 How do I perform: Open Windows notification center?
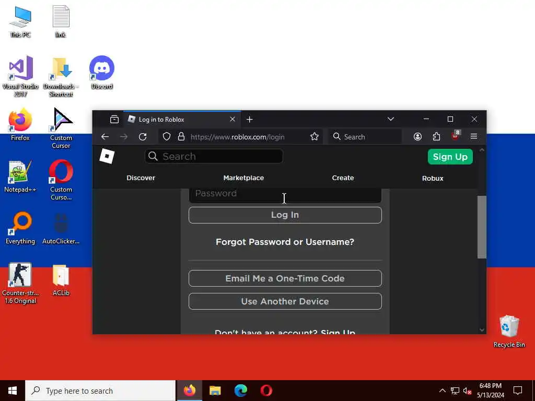[518, 391]
